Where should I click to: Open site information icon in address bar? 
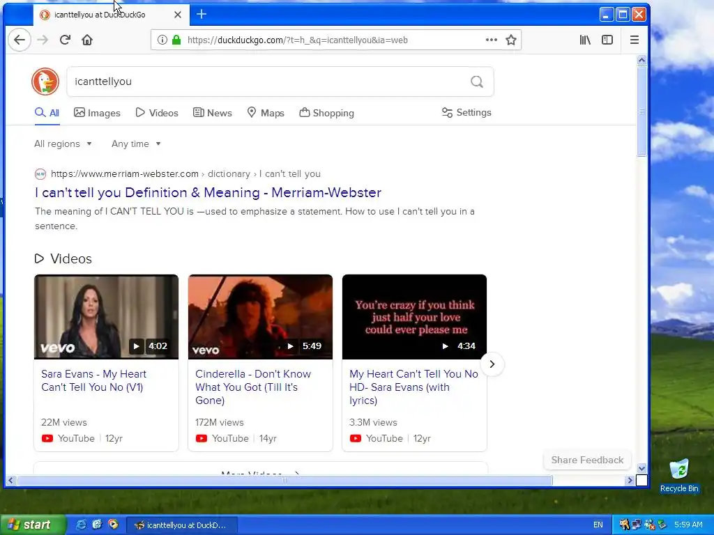[x=162, y=40]
